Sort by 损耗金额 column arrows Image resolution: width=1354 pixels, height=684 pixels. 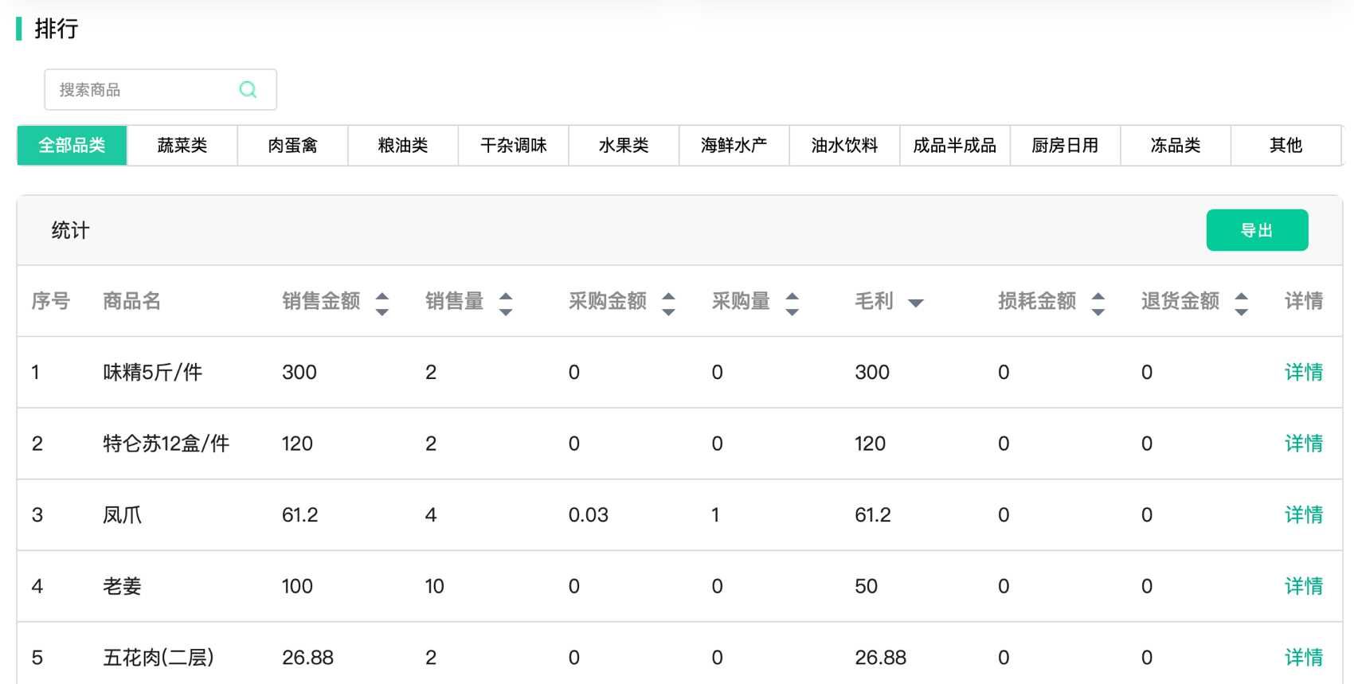pyautogui.click(x=1098, y=303)
